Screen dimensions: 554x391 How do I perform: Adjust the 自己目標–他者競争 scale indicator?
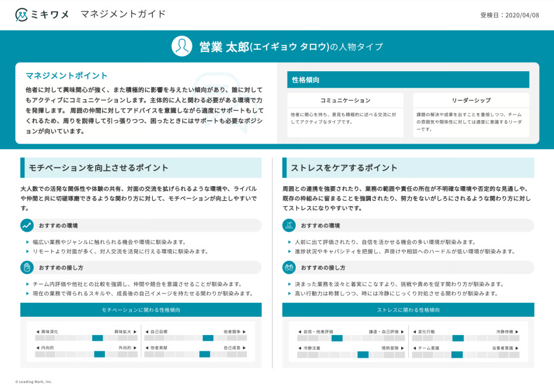point(208,337)
